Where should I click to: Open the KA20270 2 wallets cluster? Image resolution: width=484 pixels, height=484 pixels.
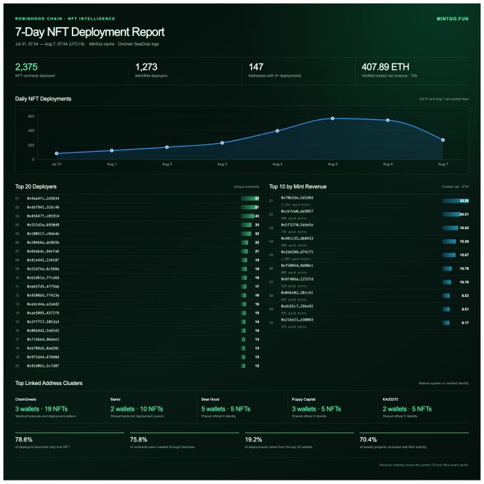407,409
